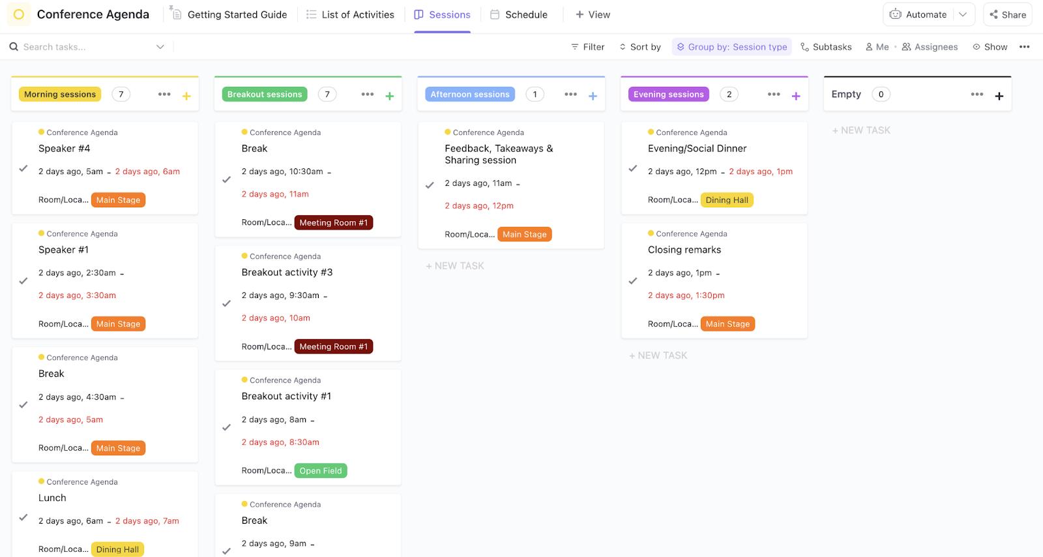The image size is (1043, 557).
Task: Mark Closing remarks task complete
Action: pyautogui.click(x=633, y=281)
